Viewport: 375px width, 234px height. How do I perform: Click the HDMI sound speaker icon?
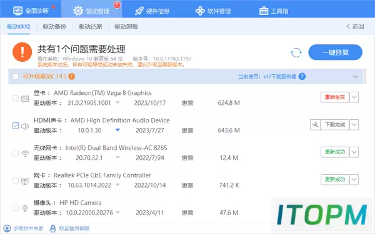25,126
